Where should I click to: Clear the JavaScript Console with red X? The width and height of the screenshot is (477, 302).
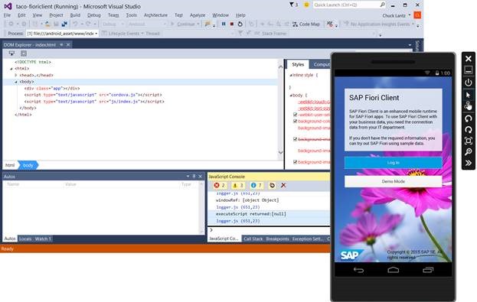(x=283, y=185)
